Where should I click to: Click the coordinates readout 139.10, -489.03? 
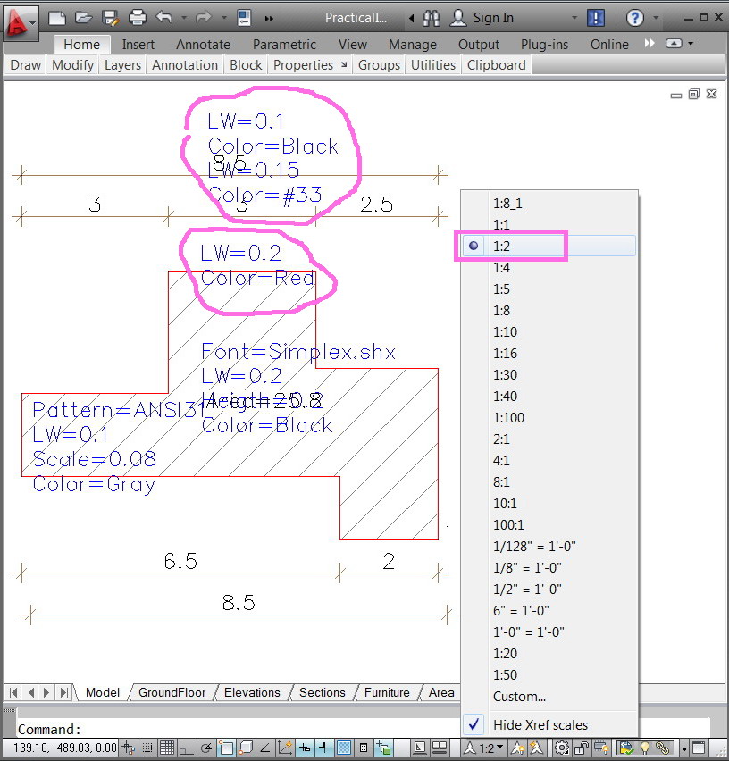(64, 748)
